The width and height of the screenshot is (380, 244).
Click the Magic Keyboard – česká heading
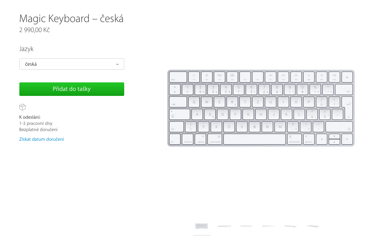point(71,19)
